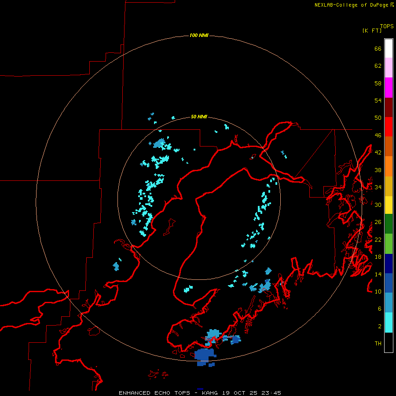Click the 18 value on the scale

pyautogui.click(x=378, y=257)
